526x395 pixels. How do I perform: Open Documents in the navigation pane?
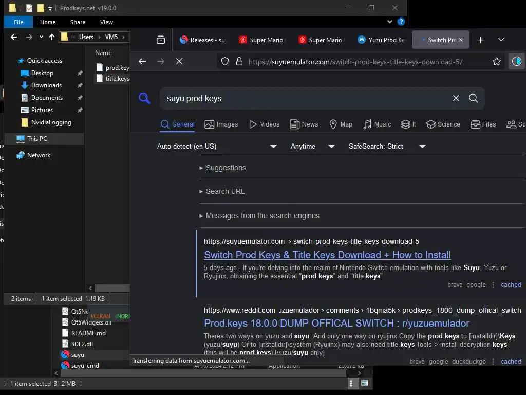pos(47,98)
